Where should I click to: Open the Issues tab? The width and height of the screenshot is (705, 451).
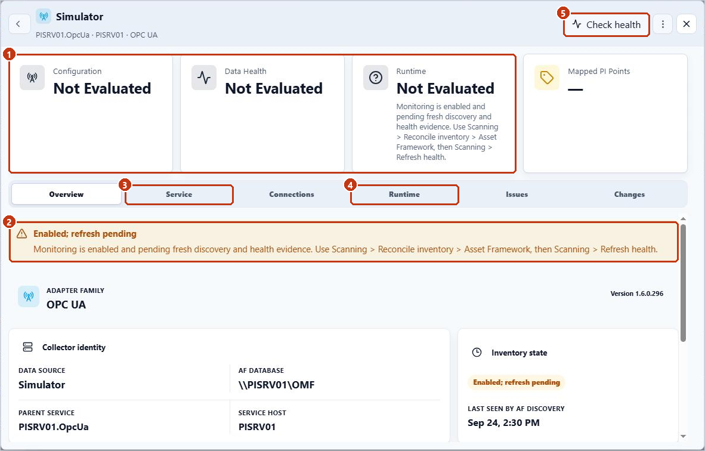(x=517, y=194)
